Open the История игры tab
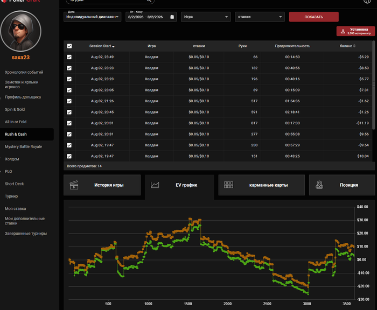This screenshot has height=310, width=377. pyautogui.click(x=102, y=185)
